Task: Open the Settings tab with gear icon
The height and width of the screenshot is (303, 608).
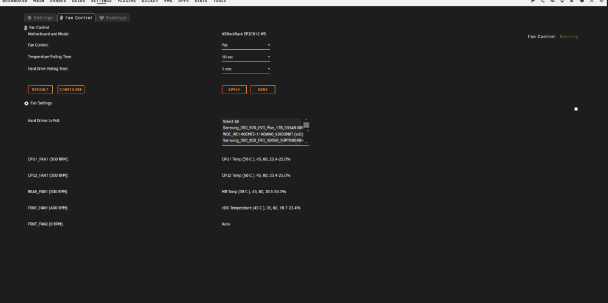Action: [40, 18]
